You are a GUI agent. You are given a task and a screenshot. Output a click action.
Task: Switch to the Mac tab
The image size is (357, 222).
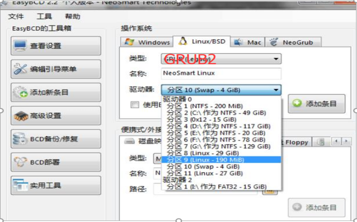pos(247,42)
